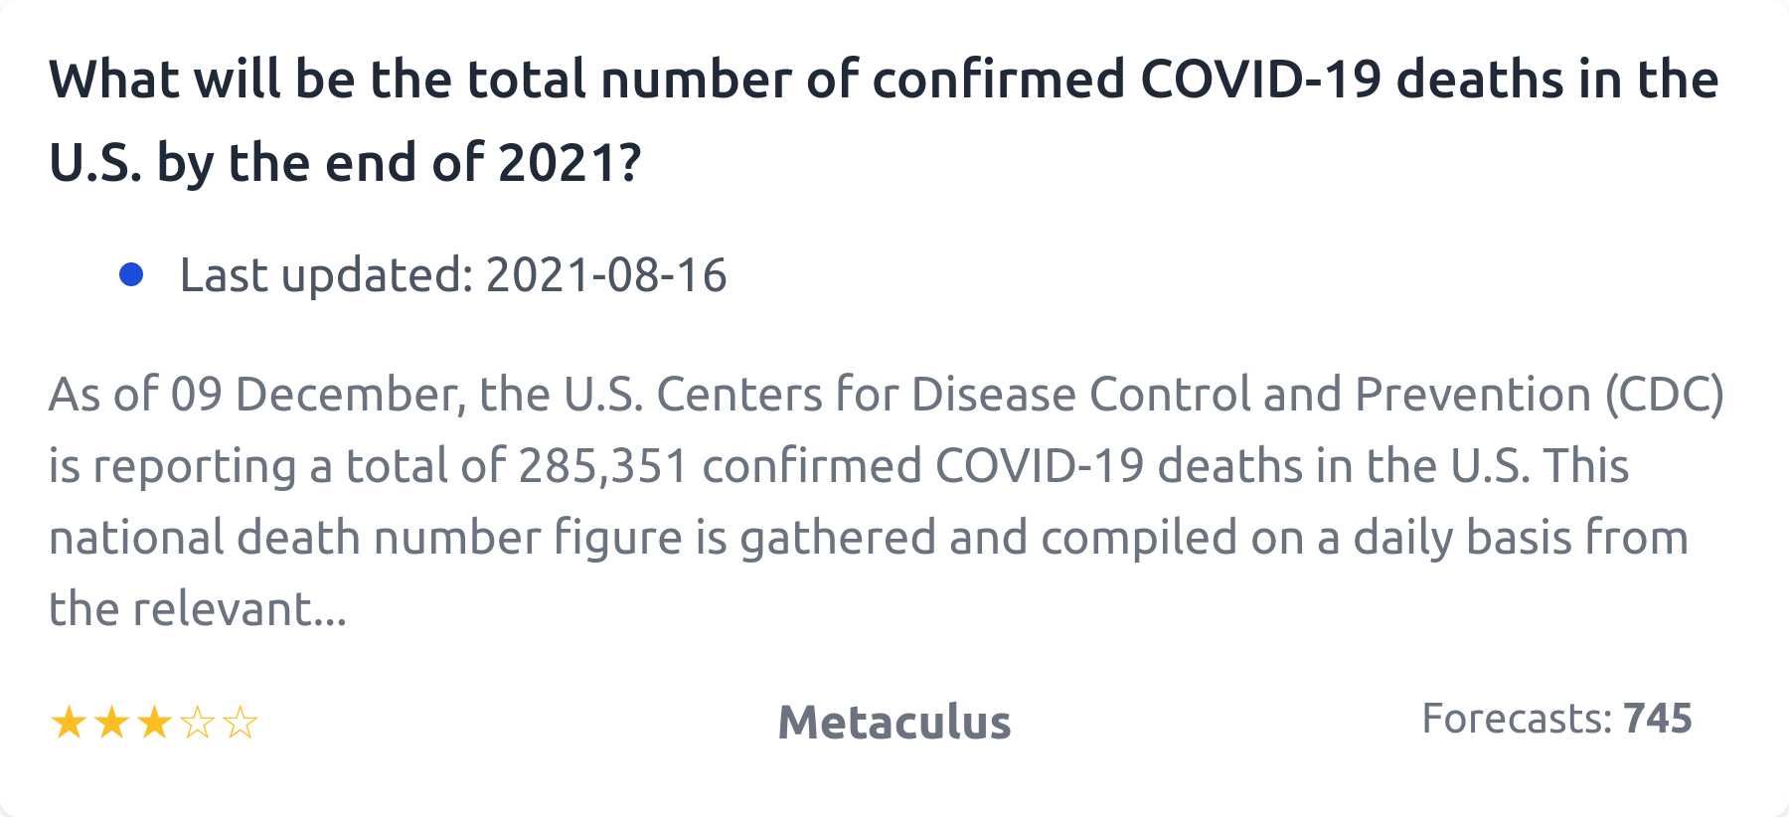Screen dimensions: 1789x817
Task: Click the third filled gold star
Action: 154,723
